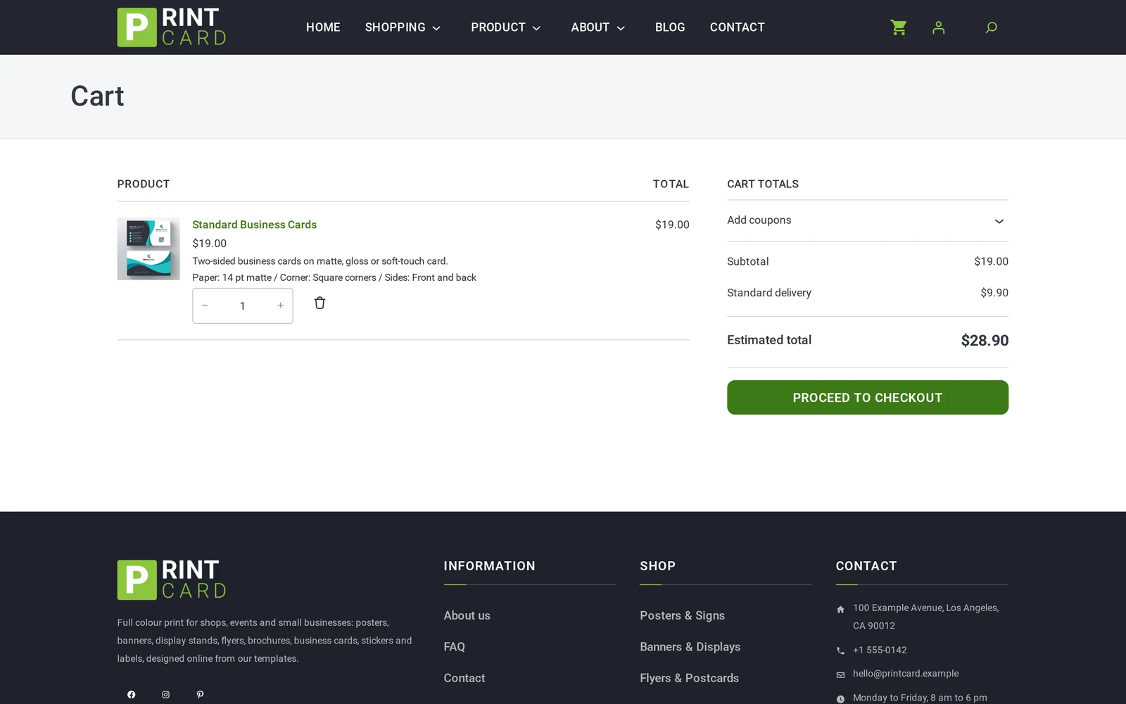Open the About dropdown menu

[x=597, y=27]
